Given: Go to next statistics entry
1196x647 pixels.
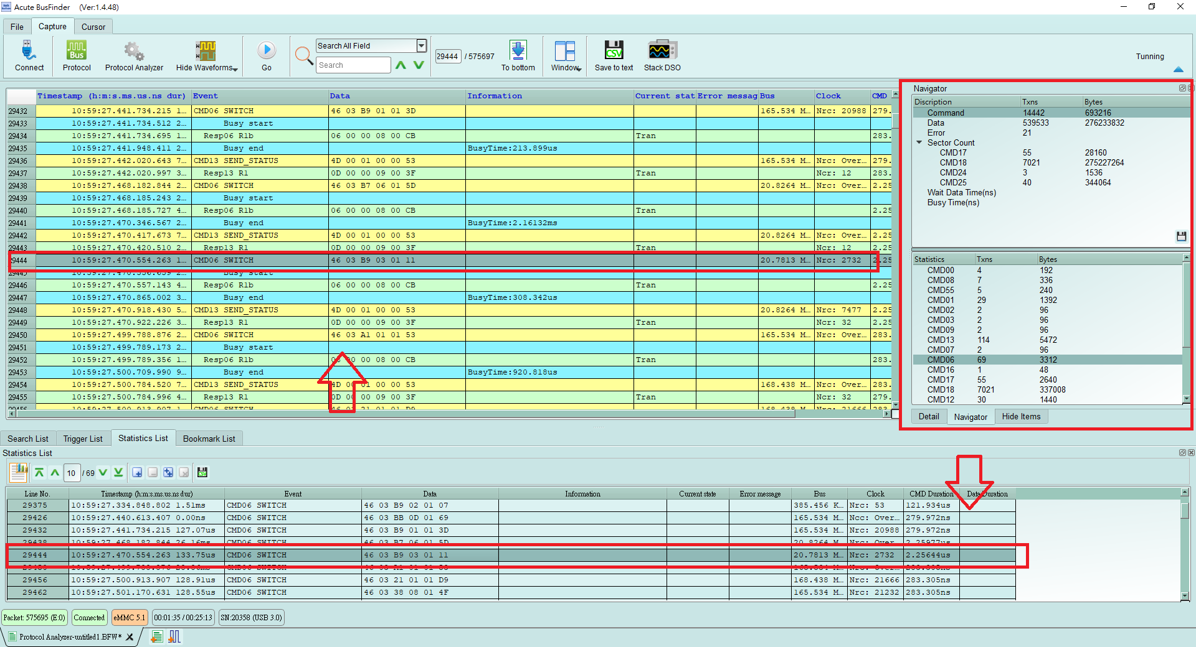Looking at the screenshot, I should click(103, 473).
